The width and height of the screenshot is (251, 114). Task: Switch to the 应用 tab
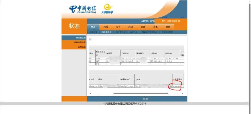coord(131,27)
